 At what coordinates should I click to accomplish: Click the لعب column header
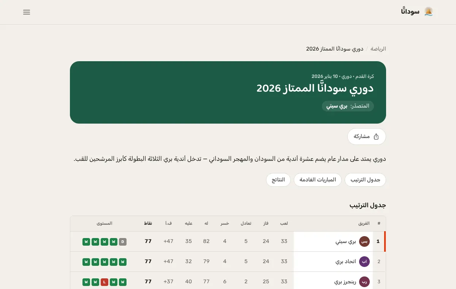click(x=284, y=224)
